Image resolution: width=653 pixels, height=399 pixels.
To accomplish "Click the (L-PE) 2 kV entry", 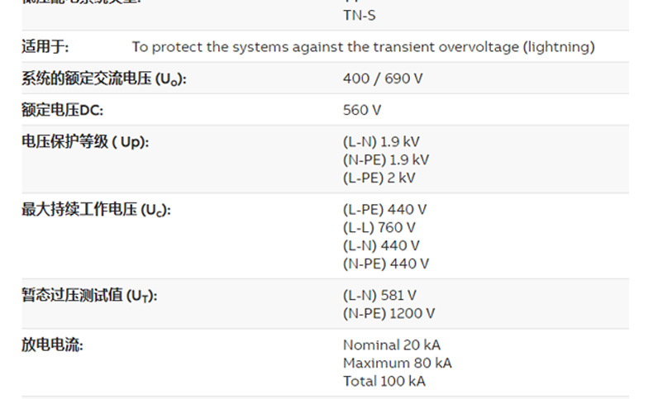I will pos(379,178).
